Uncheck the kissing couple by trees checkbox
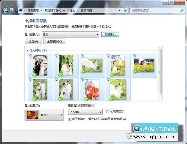The height and width of the screenshot is (144, 187). point(57,56)
